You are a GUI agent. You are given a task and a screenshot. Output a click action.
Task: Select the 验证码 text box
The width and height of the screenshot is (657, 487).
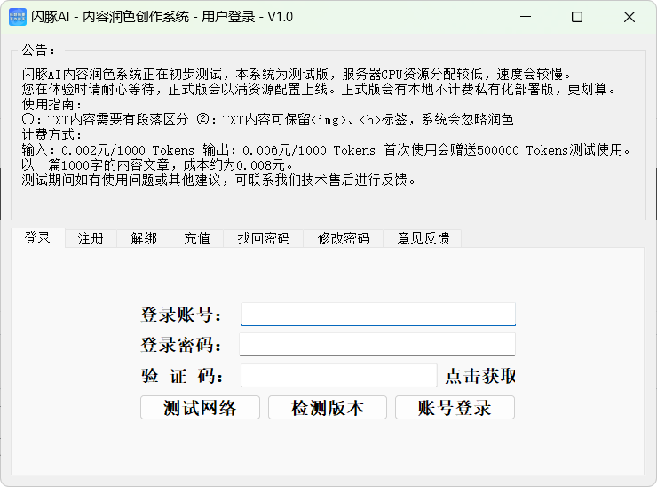(x=339, y=376)
